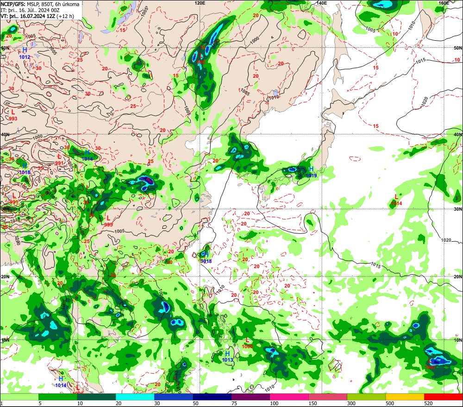This screenshot has width=463, height=407.
Task: Click the medium green 5–10 legend swatch
Action: click(58, 397)
